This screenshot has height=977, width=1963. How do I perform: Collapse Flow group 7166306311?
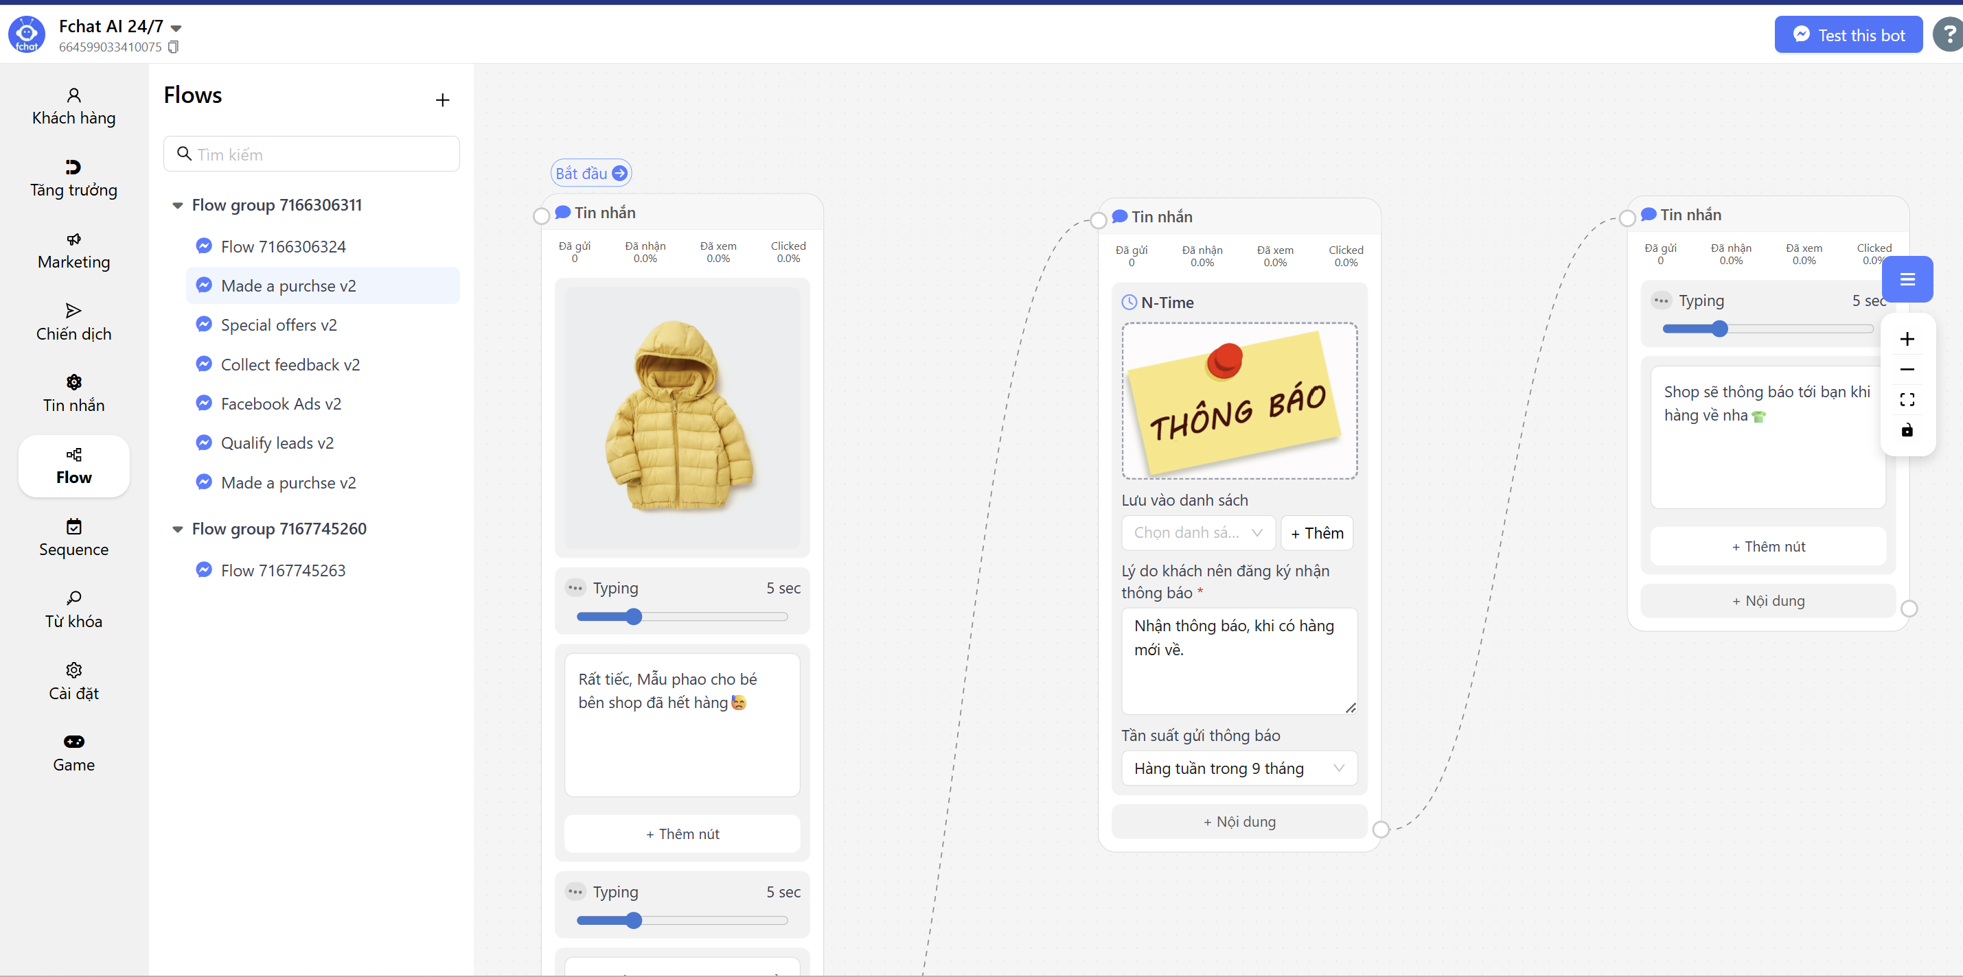pyautogui.click(x=178, y=206)
